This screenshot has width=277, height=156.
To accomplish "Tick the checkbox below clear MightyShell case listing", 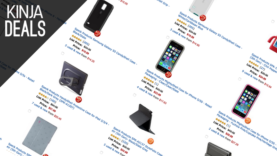I will coord(135,95).
